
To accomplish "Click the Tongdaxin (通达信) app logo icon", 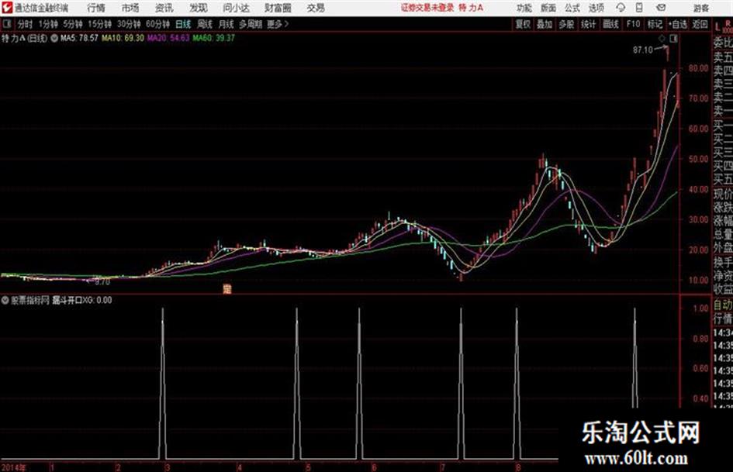I will tap(7, 8).
